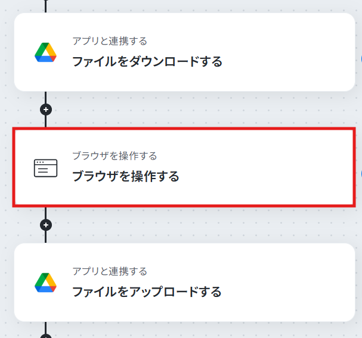Open the bold ブラウザを操作する title
Screen dimensions: 362x338
(x=126, y=177)
